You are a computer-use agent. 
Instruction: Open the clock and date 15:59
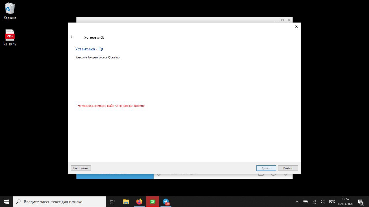[x=346, y=202]
